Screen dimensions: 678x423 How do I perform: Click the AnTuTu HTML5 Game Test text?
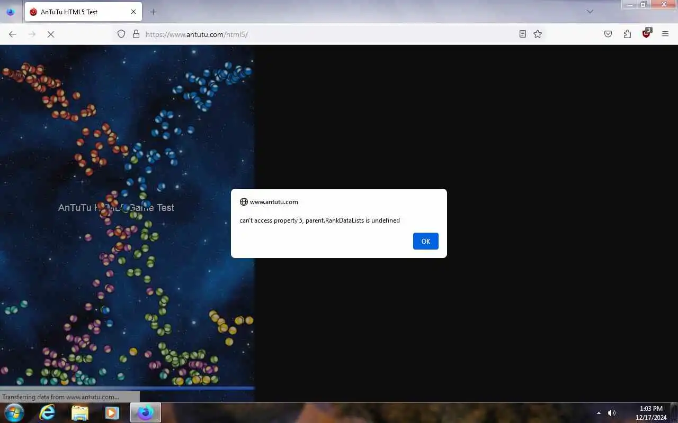click(116, 208)
